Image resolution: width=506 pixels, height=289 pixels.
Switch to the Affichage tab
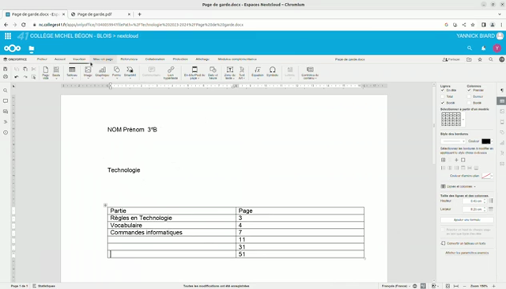pyautogui.click(x=202, y=59)
